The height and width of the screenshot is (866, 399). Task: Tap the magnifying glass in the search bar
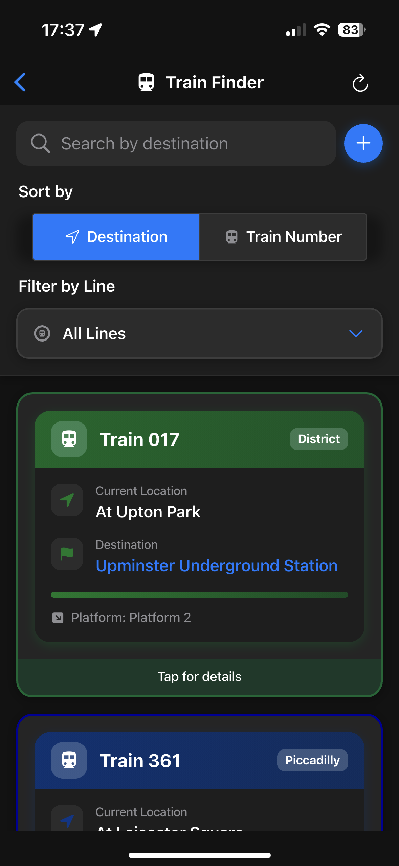point(41,143)
